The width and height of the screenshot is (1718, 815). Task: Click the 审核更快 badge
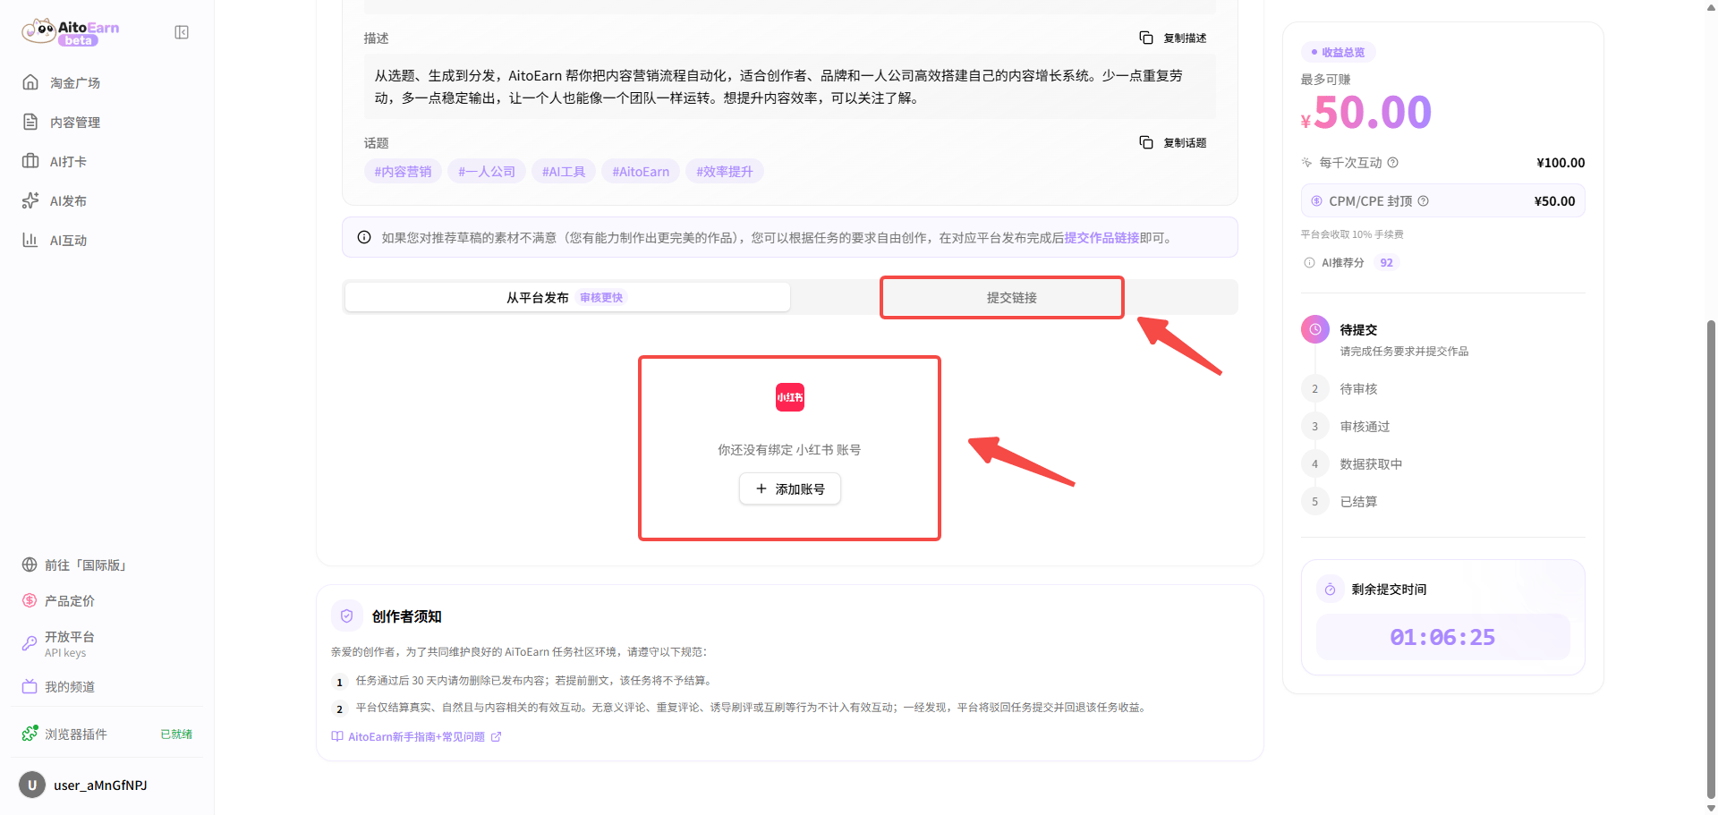(x=601, y=297)
